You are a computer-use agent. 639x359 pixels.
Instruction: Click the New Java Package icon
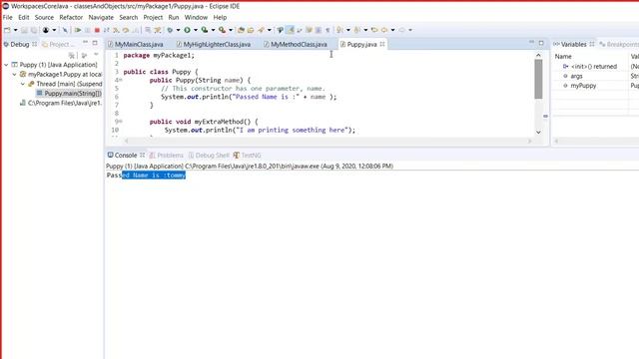click(x=241, y=30)
